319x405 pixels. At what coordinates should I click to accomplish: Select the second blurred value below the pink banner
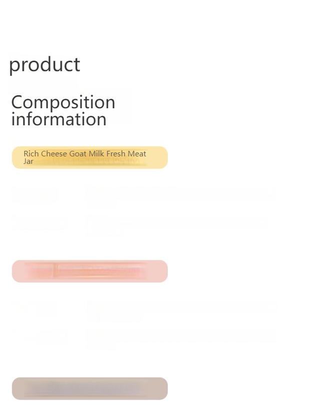(180, 338)
